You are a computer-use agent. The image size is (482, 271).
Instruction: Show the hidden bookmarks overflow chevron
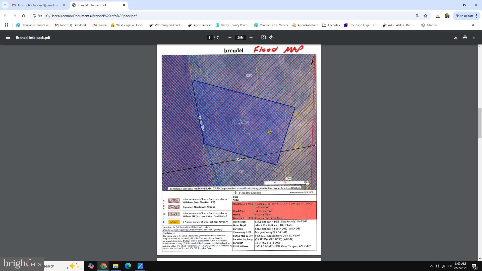point(473,25)
